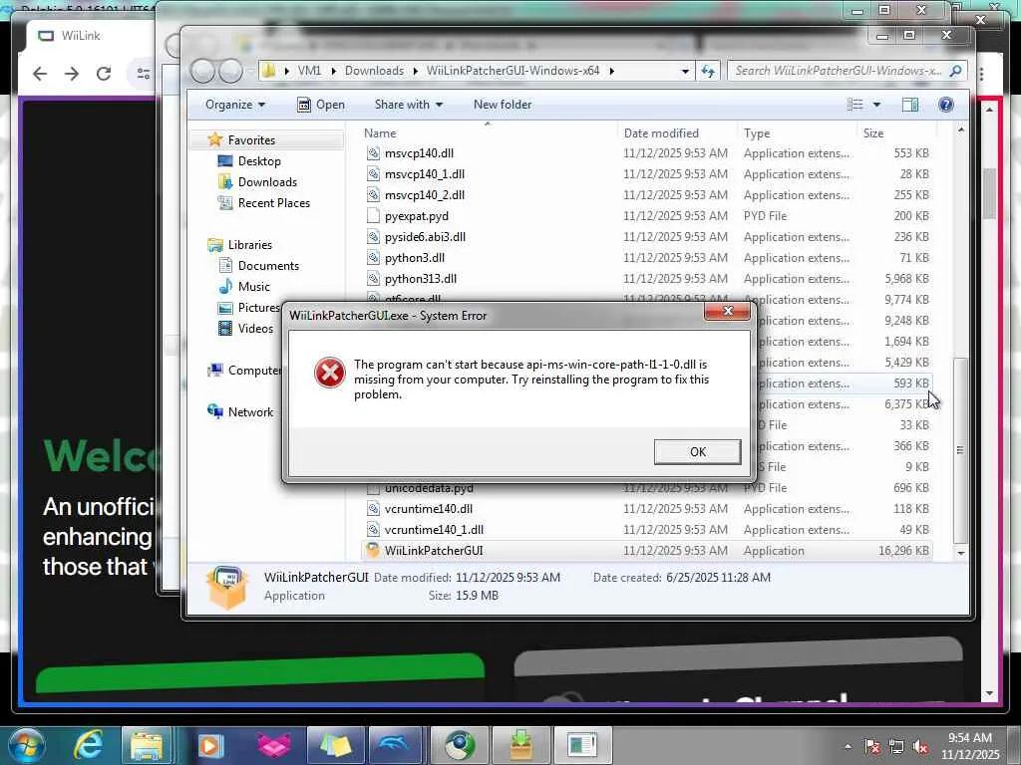Image resolution: width=1021 pixels, height=765 pixels.
Task: Click the Open toolbar button
Action: 321,104
